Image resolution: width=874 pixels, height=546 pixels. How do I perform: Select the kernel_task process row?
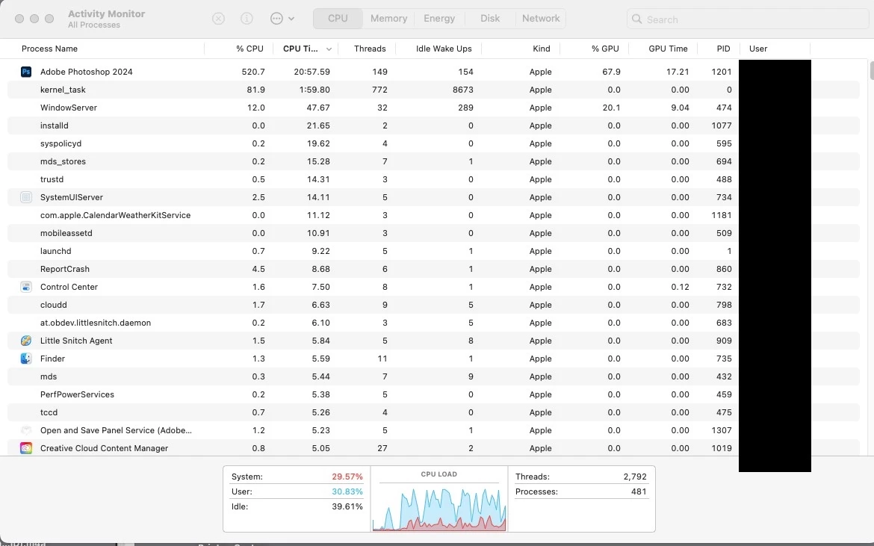[x=433, y=90]
